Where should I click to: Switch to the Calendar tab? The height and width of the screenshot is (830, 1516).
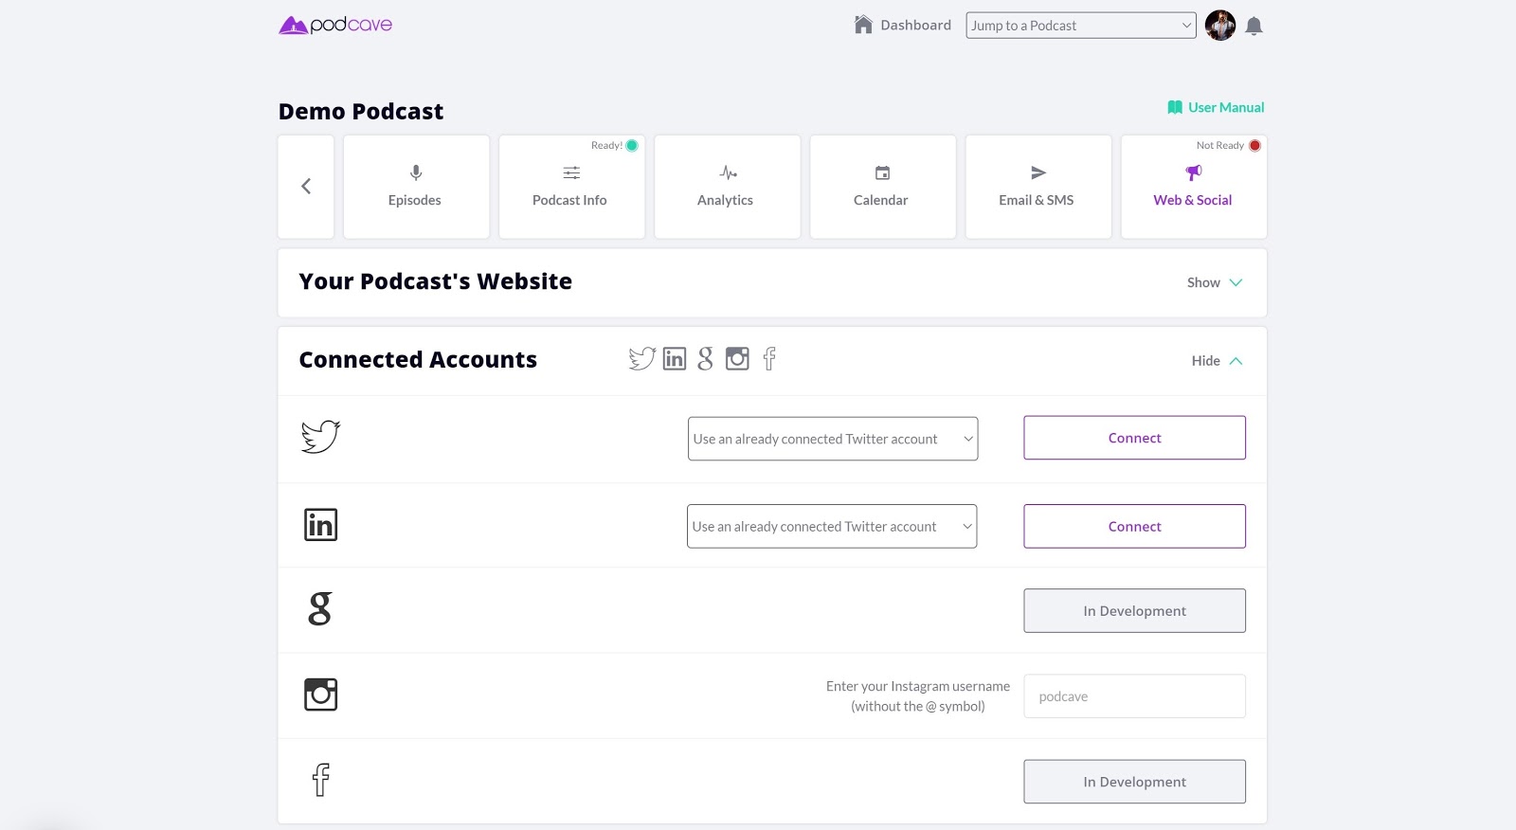pyautogui.click(x=882, y=187)
